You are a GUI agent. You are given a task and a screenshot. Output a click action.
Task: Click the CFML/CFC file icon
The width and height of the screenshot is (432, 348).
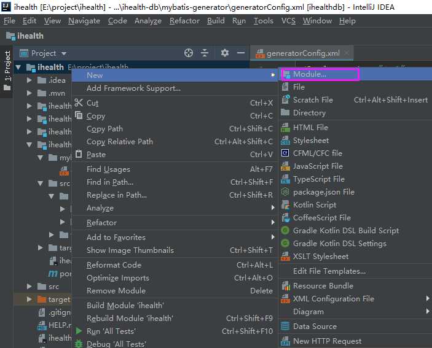pyautogui.click(x=285, y=153)
